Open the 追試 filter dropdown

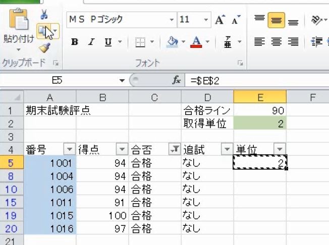(227, 149)
